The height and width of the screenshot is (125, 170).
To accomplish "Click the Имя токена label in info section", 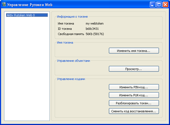I will 66,24.
